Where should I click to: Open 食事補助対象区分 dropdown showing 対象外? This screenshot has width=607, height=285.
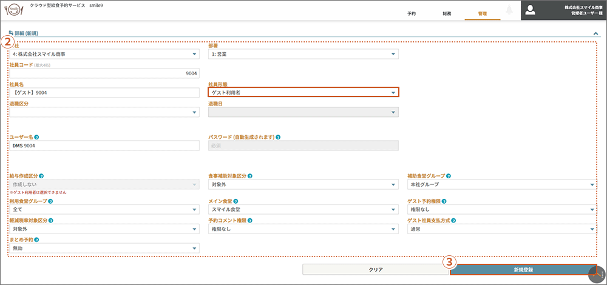point(303,185)
